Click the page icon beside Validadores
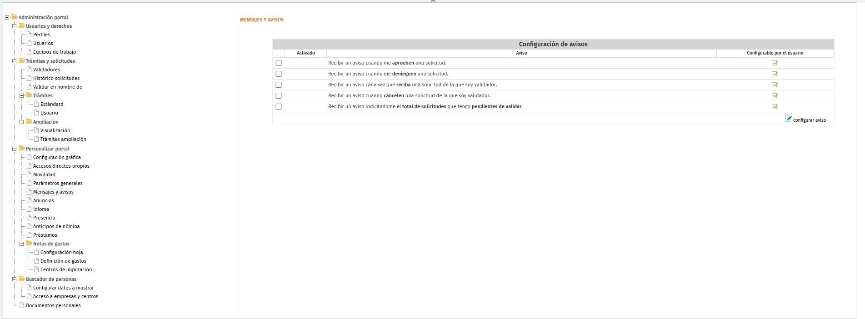The width and height of the screenshot is (865, 319). coord(29,70)
